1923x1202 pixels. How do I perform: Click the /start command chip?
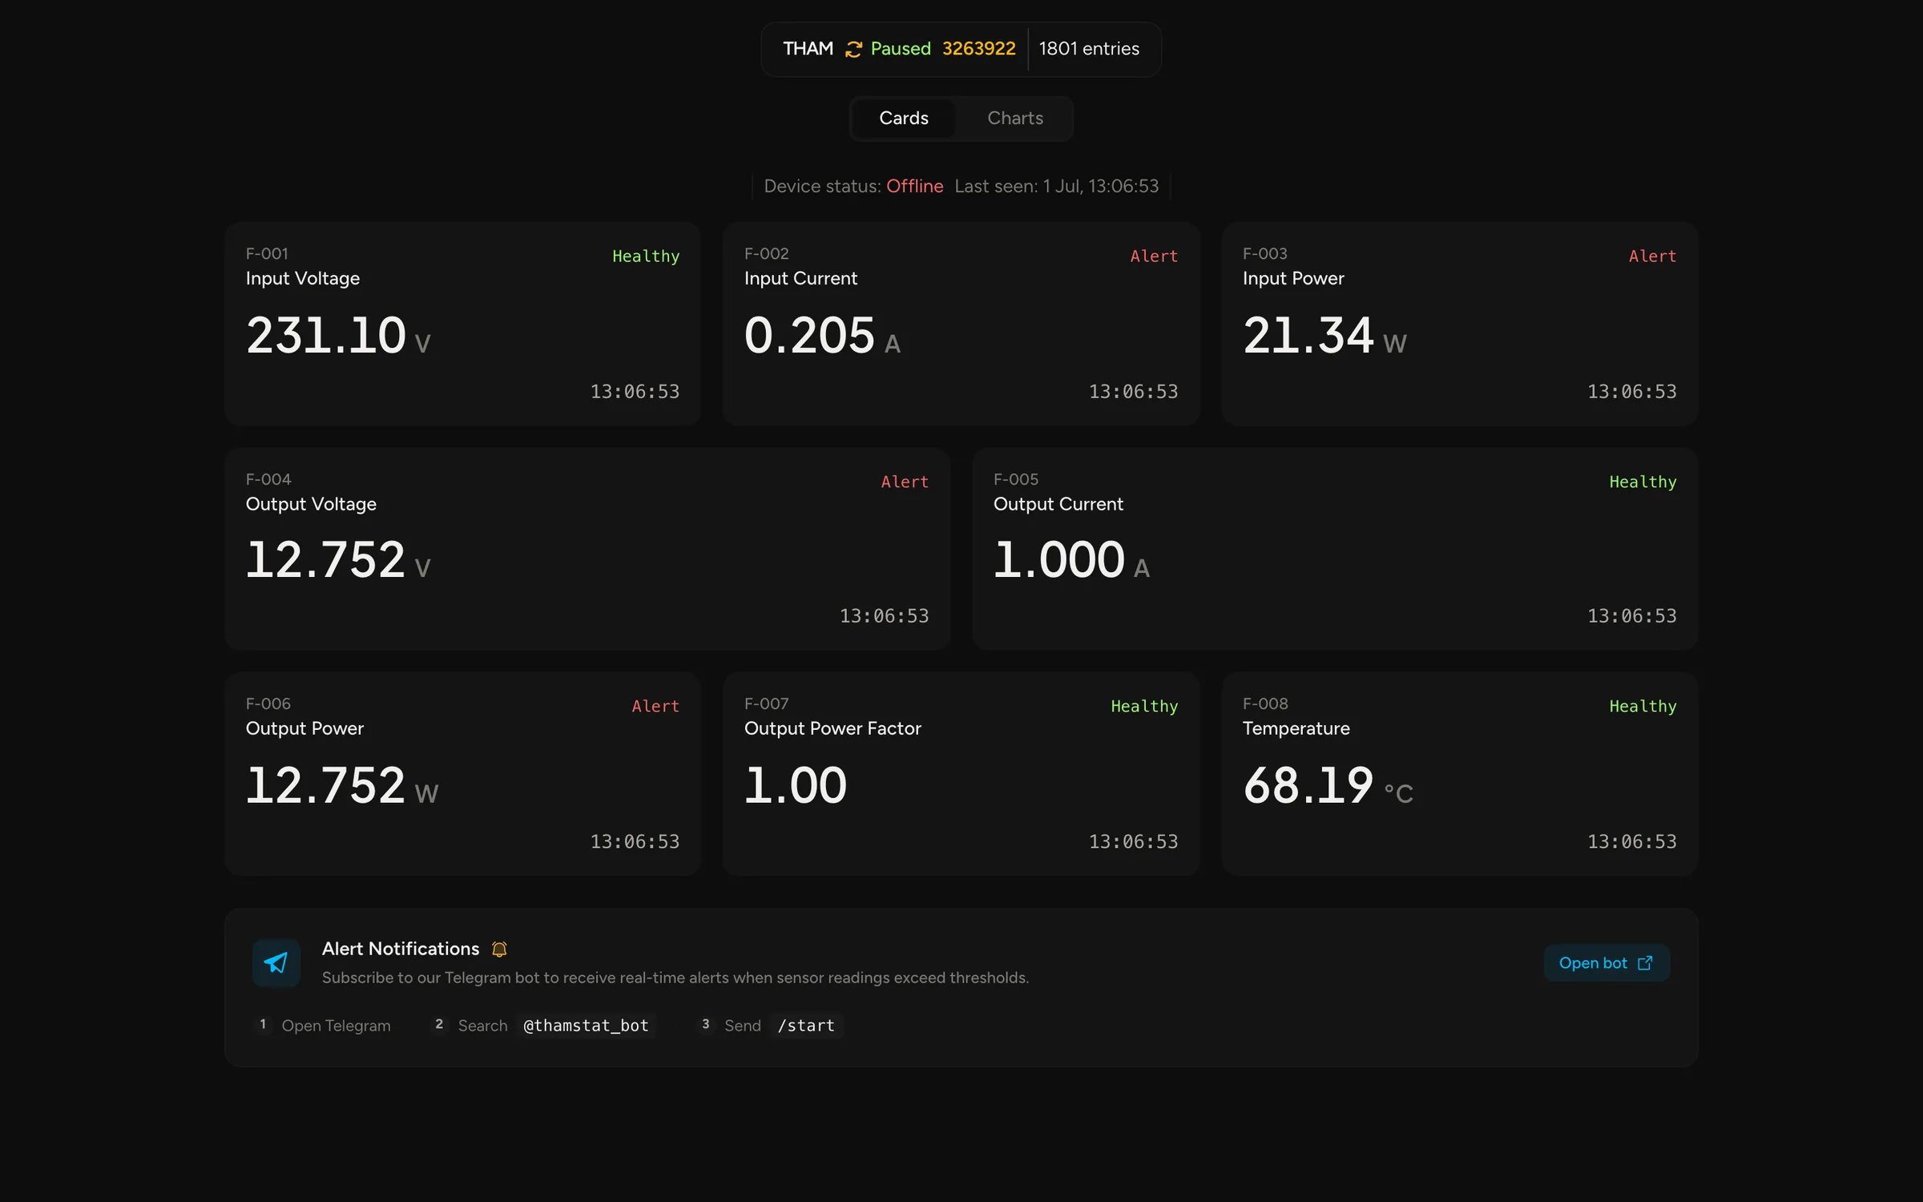click(x=806, y=1026)
